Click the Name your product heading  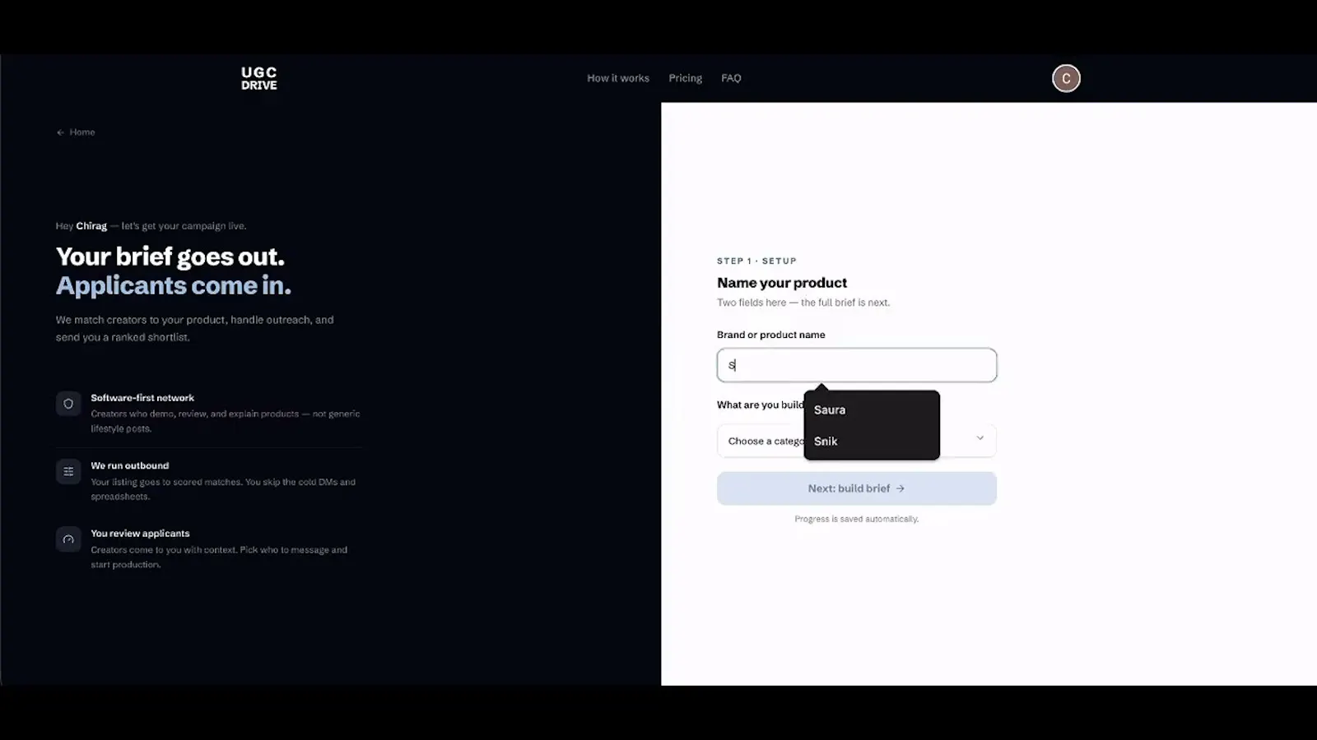pos(782,283)
